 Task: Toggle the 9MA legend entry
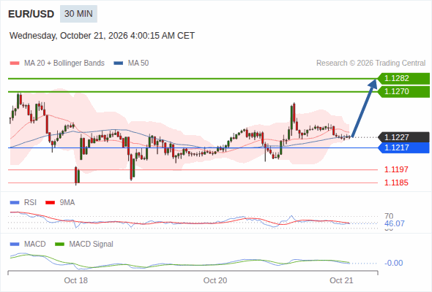click(60, 202)
